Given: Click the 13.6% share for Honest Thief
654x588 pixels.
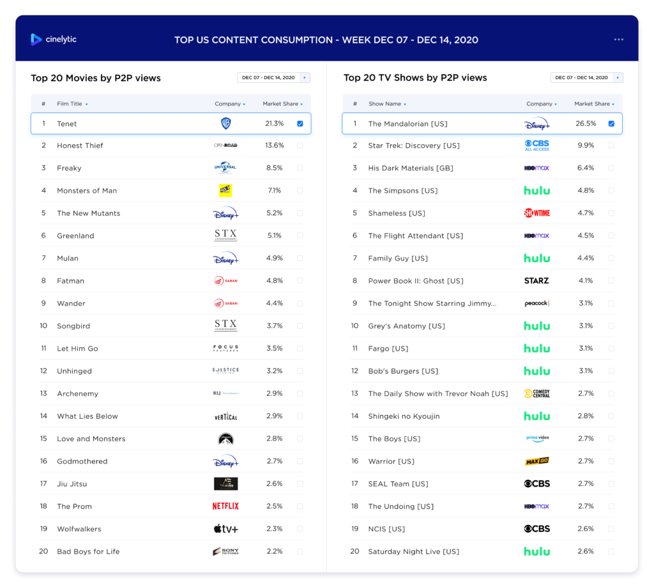Looking at the screenshot, I should (275, 145).
